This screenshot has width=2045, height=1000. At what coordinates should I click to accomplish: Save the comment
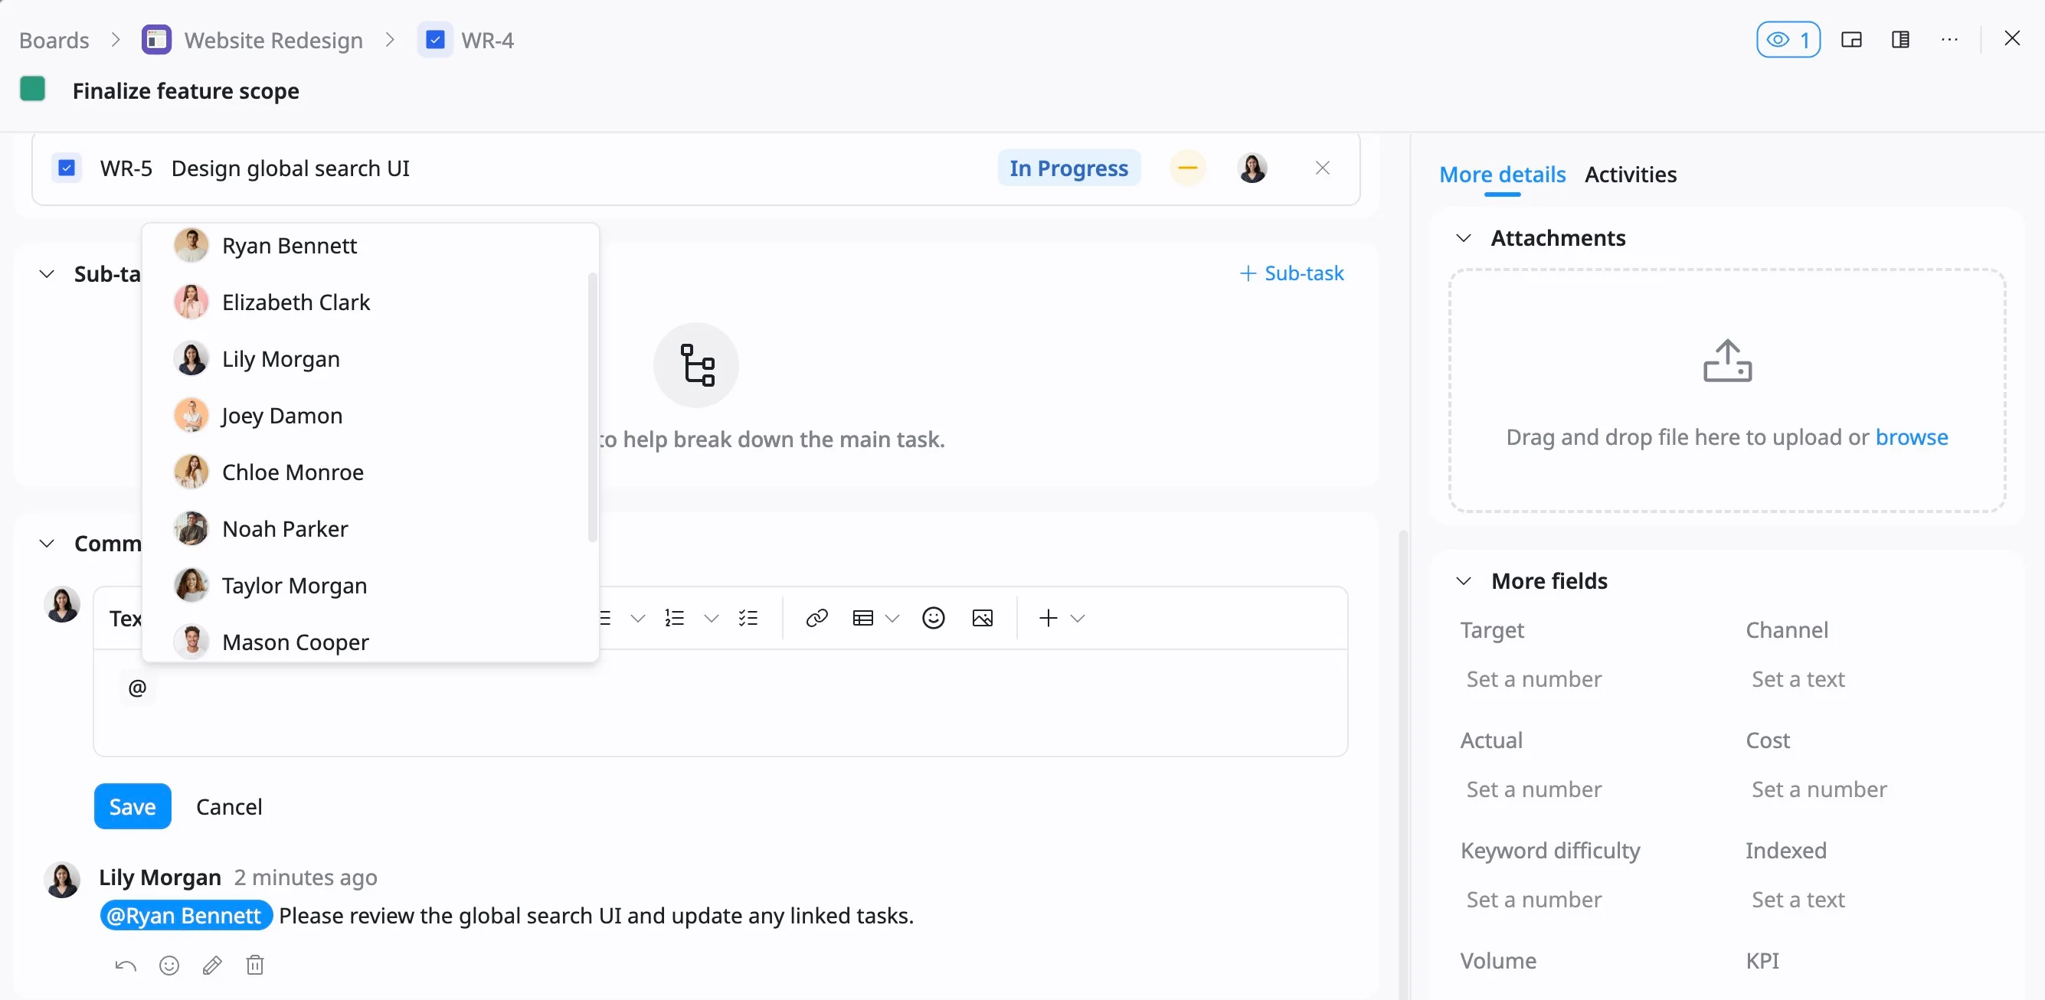133,806
